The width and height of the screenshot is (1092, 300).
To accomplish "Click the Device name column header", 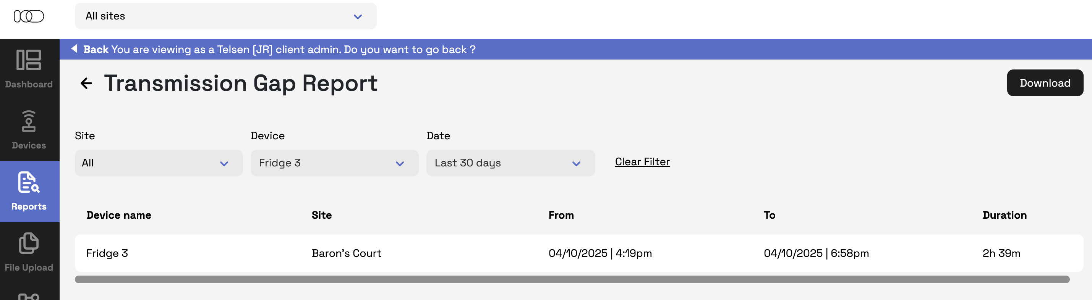I will pyautogui.click(x=119, y=215).
